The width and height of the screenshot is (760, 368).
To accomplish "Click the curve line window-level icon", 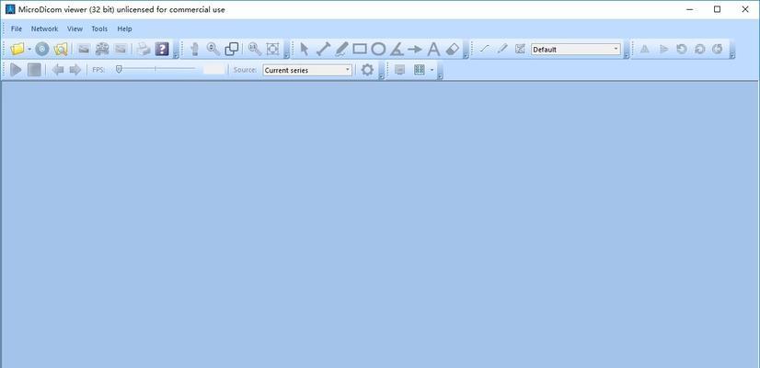I will click(484, 49).
